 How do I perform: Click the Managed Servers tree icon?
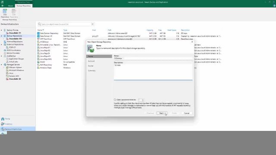tap(5, 65)
